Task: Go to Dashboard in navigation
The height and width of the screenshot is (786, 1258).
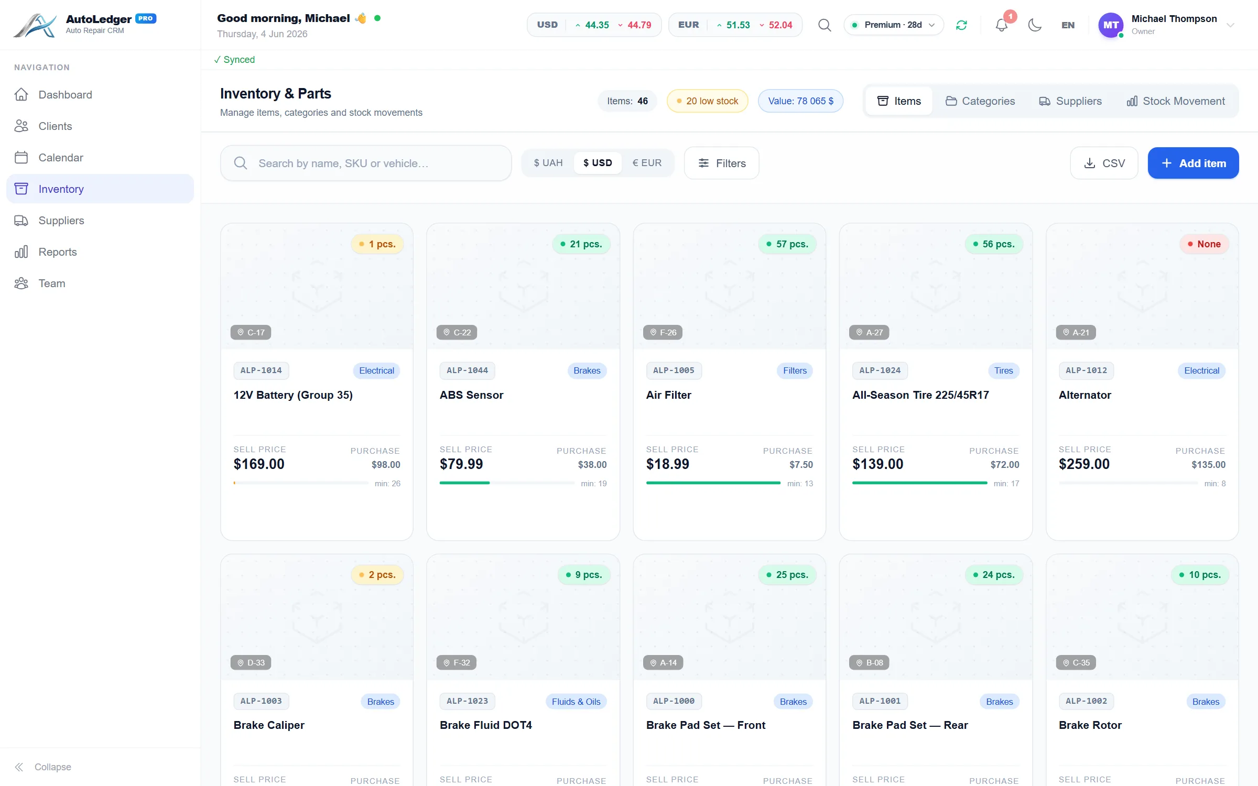Action: coord(100,95)
